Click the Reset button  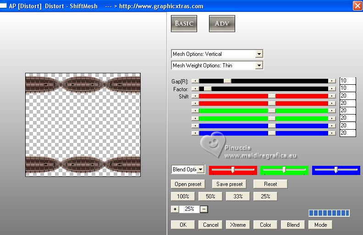click(270, 184)
